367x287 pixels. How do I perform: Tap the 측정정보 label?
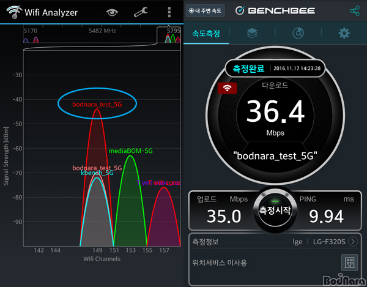tap(206, 241)
